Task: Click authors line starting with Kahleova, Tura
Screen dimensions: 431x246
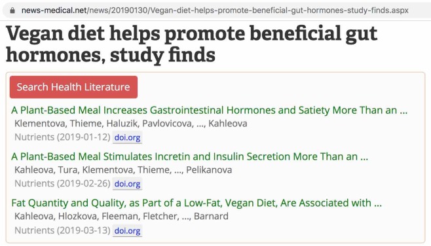Action: [123, 170]
